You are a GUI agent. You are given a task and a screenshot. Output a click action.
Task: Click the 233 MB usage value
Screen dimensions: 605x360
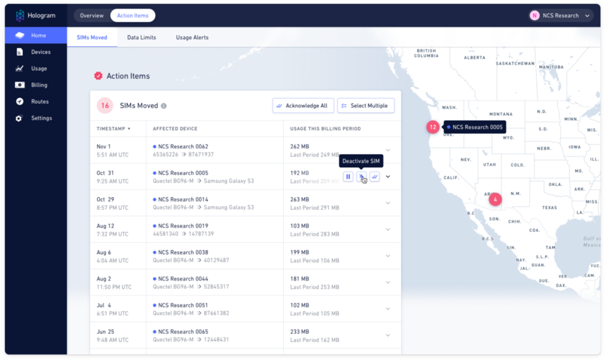click(x=299, y=332)
